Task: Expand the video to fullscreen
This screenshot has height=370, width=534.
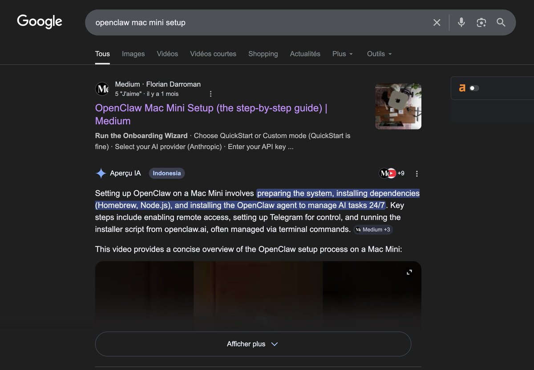Action: point(409,272)
